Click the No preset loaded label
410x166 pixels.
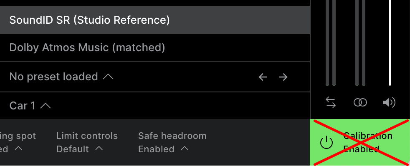53,77
